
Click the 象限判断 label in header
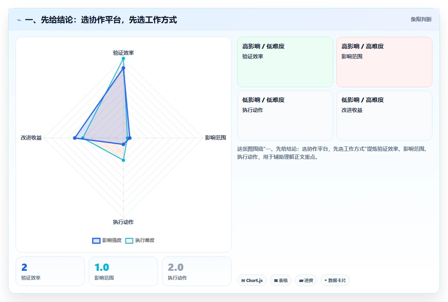(x=421, y=20)
